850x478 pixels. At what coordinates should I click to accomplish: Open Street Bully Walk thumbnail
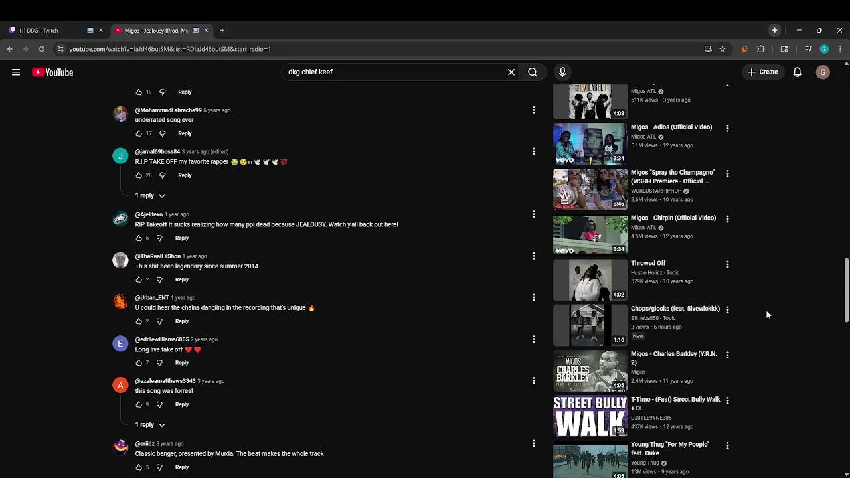point(590,416)
